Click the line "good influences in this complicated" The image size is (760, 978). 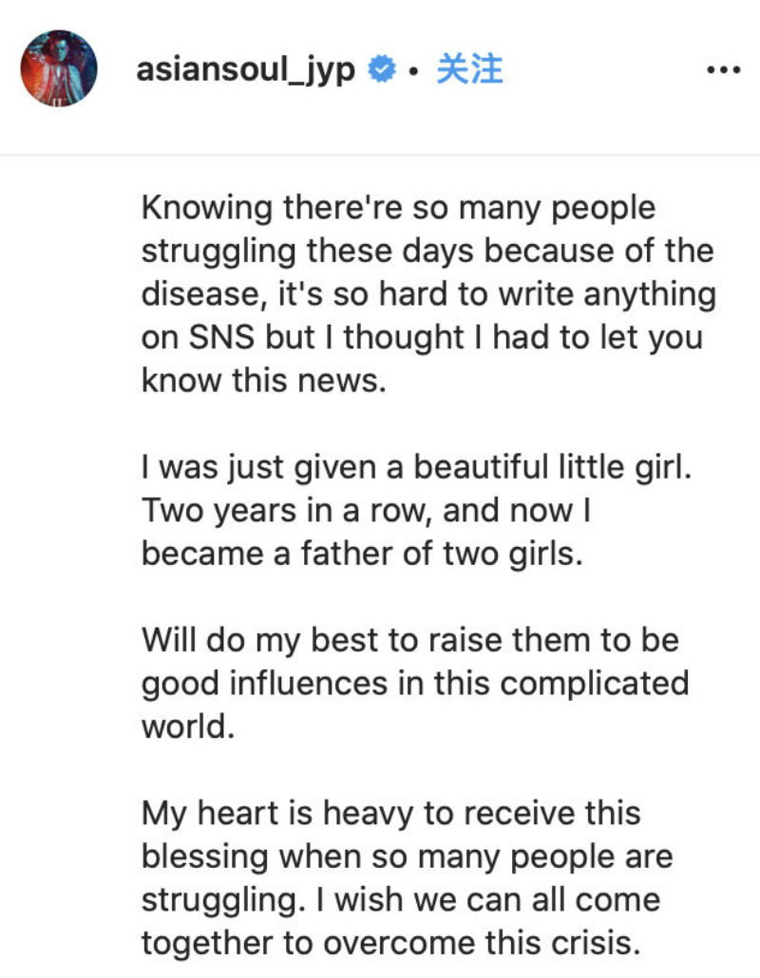[x=415, y=683]
